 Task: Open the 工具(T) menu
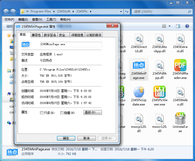click(51, 20)
